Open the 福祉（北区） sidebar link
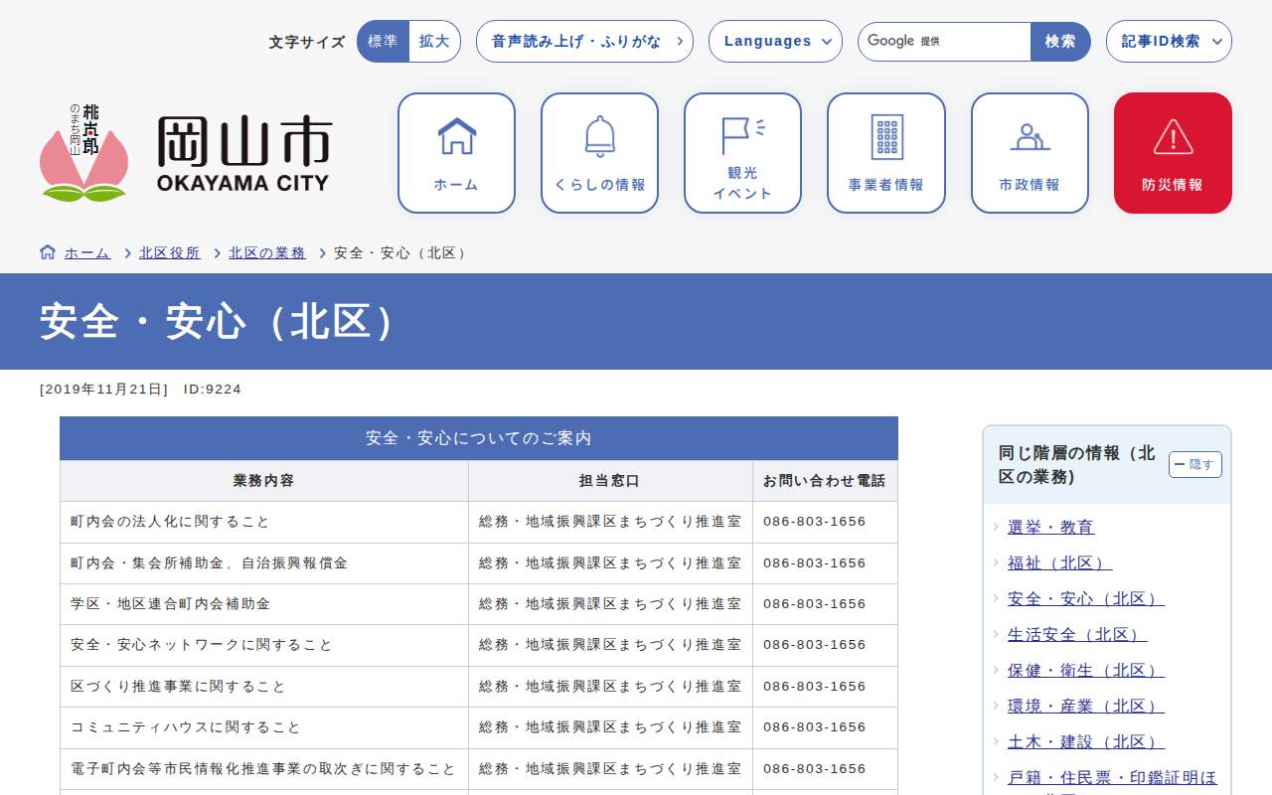1272x795 pixels. click(1059, 562)
